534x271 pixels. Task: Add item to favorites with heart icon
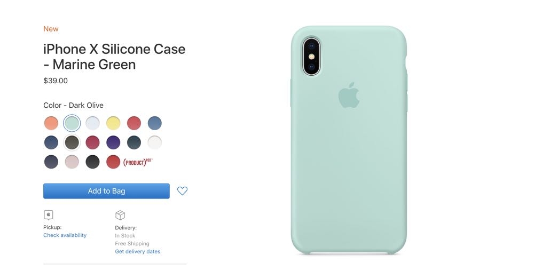[x=182, y=191]
